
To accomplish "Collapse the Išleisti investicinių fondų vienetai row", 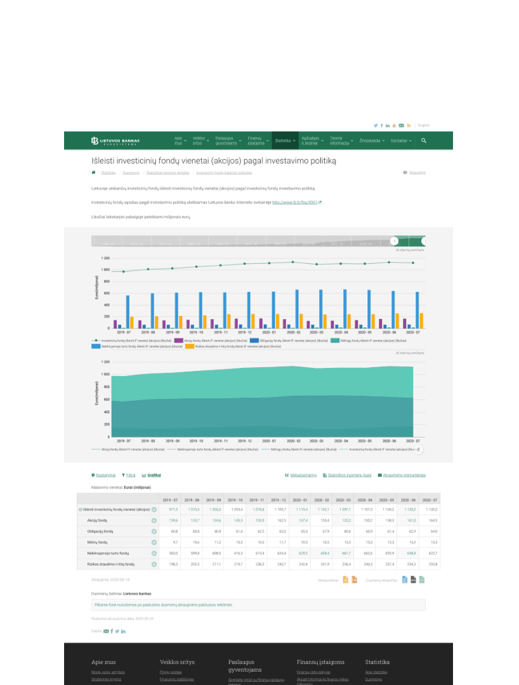I will point(81,509).
